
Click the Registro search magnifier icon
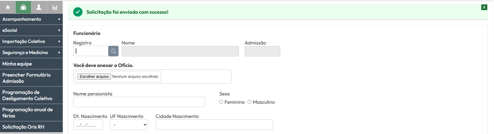click(x=113, y=51)
